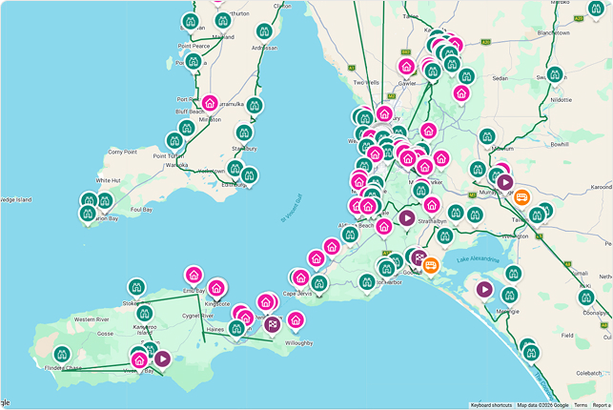Click binoculars marker right of Curramulka

click(x=255, y=106)
